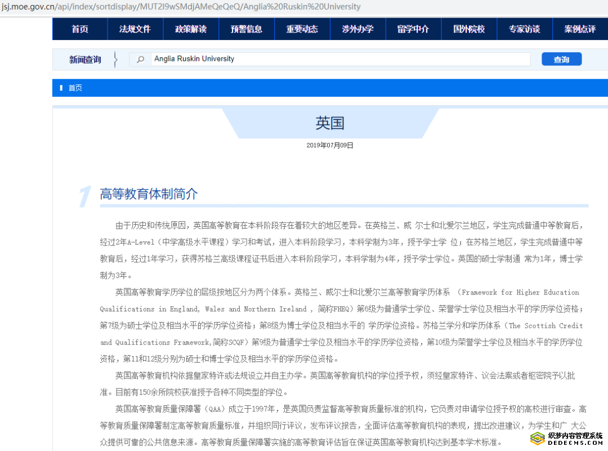This screenshot has height=451, width=608.
Task: Open the 预警信息 navigation item
Action: (247, 29)
